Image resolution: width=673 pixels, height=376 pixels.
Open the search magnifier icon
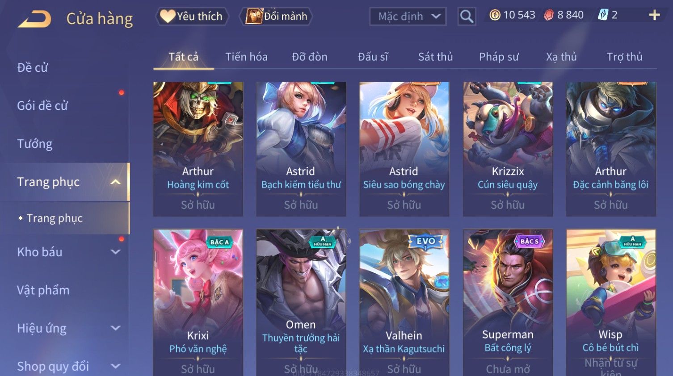point(467,17)
